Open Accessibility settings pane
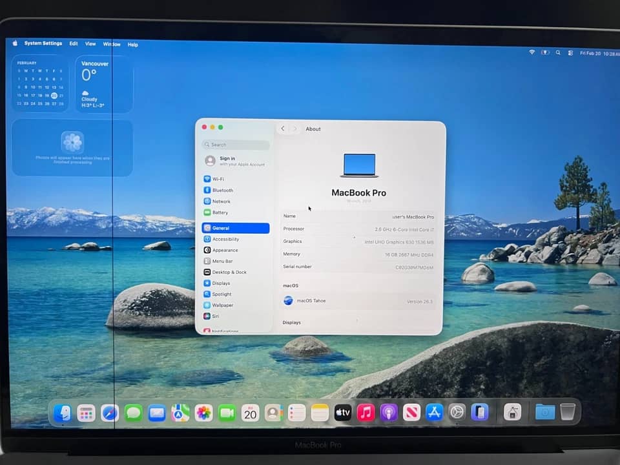The image size is (620, 465). click(236, 239)
